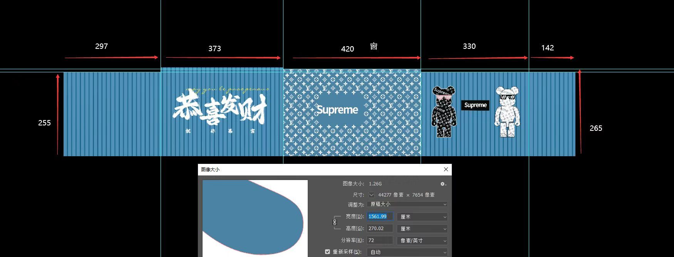674x257 pixels.
Task: Click the 7654 像素 pixel height value
Action: coord(423,195)
